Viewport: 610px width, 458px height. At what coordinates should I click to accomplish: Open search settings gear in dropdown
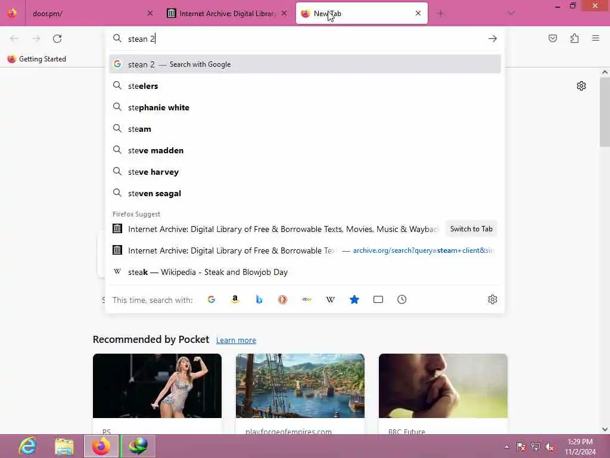(493, 299)
